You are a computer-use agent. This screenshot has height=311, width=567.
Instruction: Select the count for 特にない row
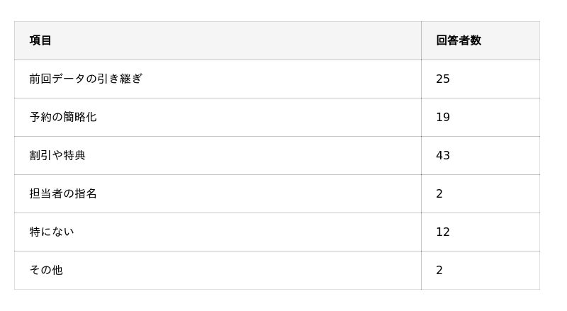[443, 232]
